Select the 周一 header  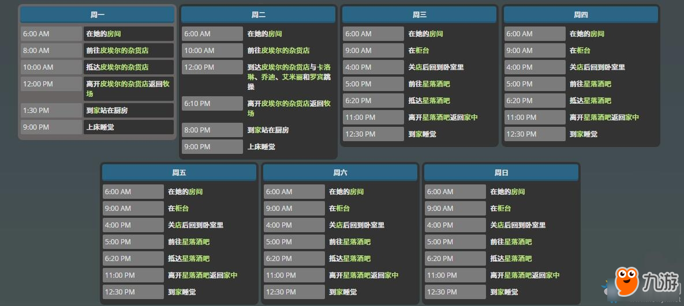[97, 14]
